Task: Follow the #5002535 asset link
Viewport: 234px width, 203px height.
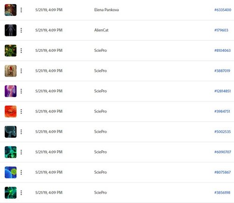Action: [222, 132]
